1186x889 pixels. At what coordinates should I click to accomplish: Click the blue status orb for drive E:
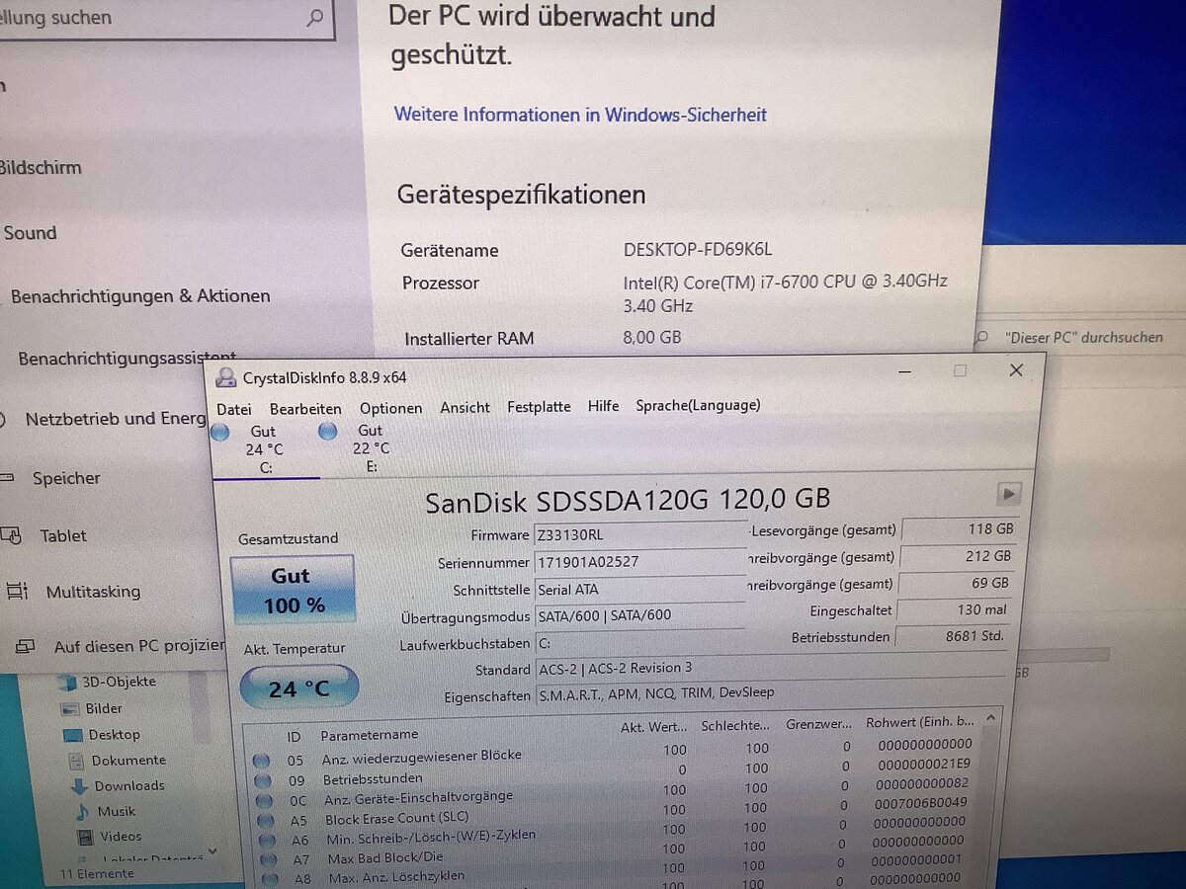click(328, 432)
